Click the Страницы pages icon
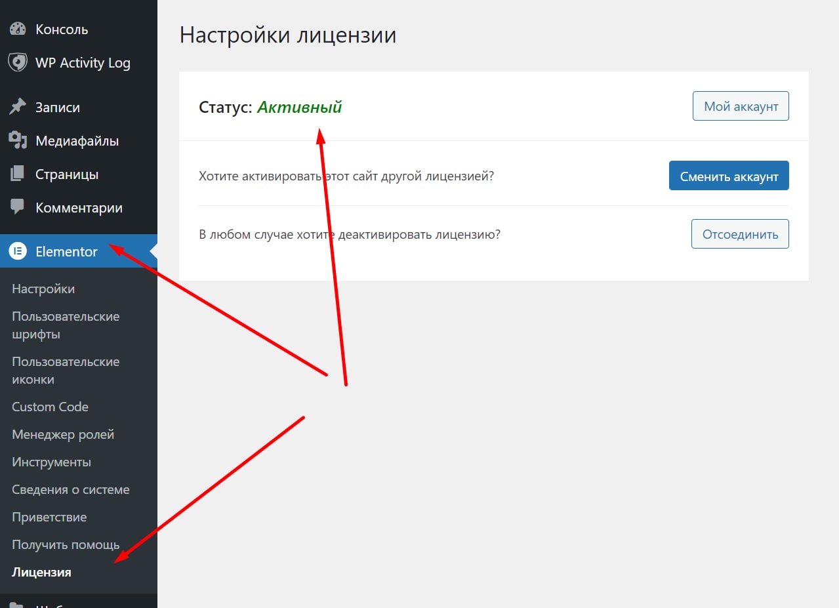The width and height of the screenshot is (839, 608). [x=18, y=174]
